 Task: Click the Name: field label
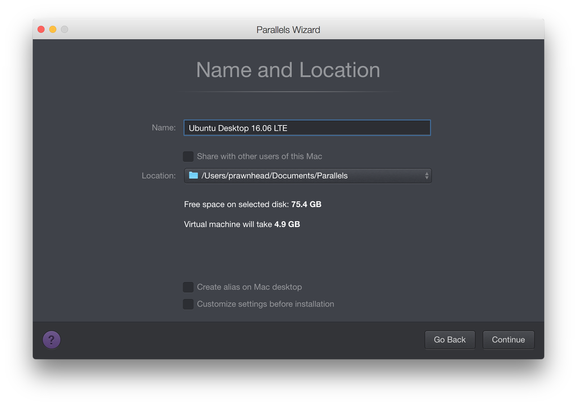pos(164,128)
